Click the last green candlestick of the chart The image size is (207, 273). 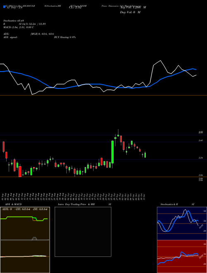pos(145,155)
